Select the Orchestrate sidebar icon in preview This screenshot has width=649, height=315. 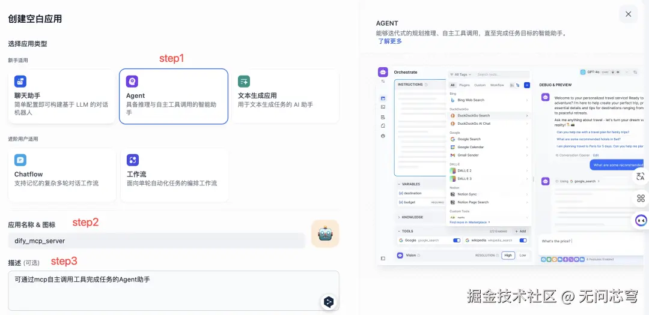pos(383,98)
